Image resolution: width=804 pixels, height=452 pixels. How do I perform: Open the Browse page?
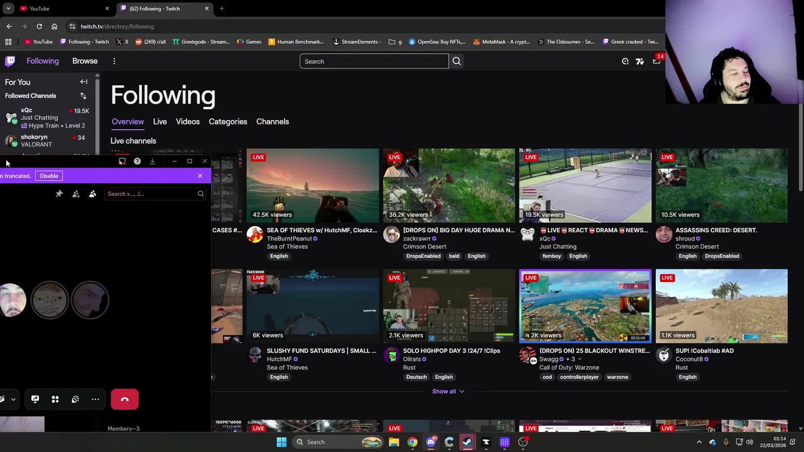85,61
